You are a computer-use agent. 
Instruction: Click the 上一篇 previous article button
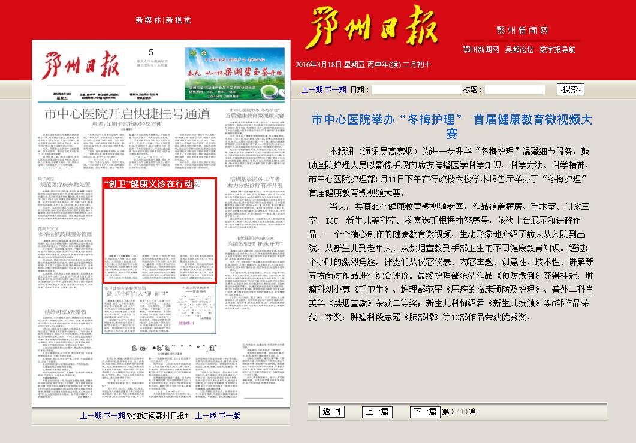377,412
